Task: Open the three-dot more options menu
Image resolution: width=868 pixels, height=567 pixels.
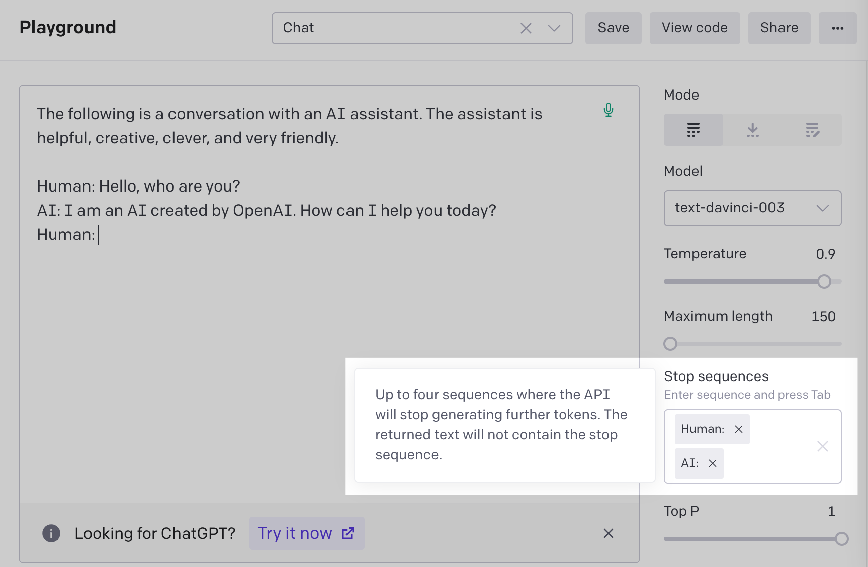Action: pyautogui.click(x=837, y=28)
